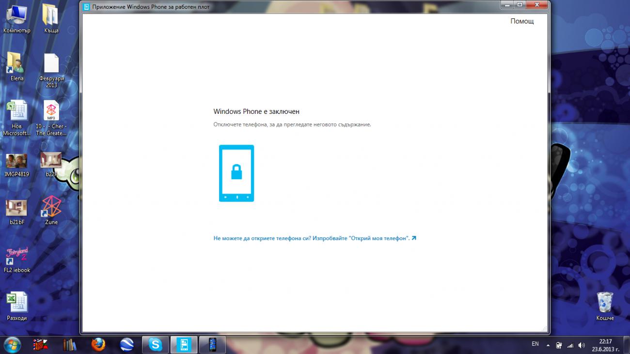Launch Google Earth from the taskbar
Image resolution: width=630 pixels, height=354 pixels.
point(127,344)
